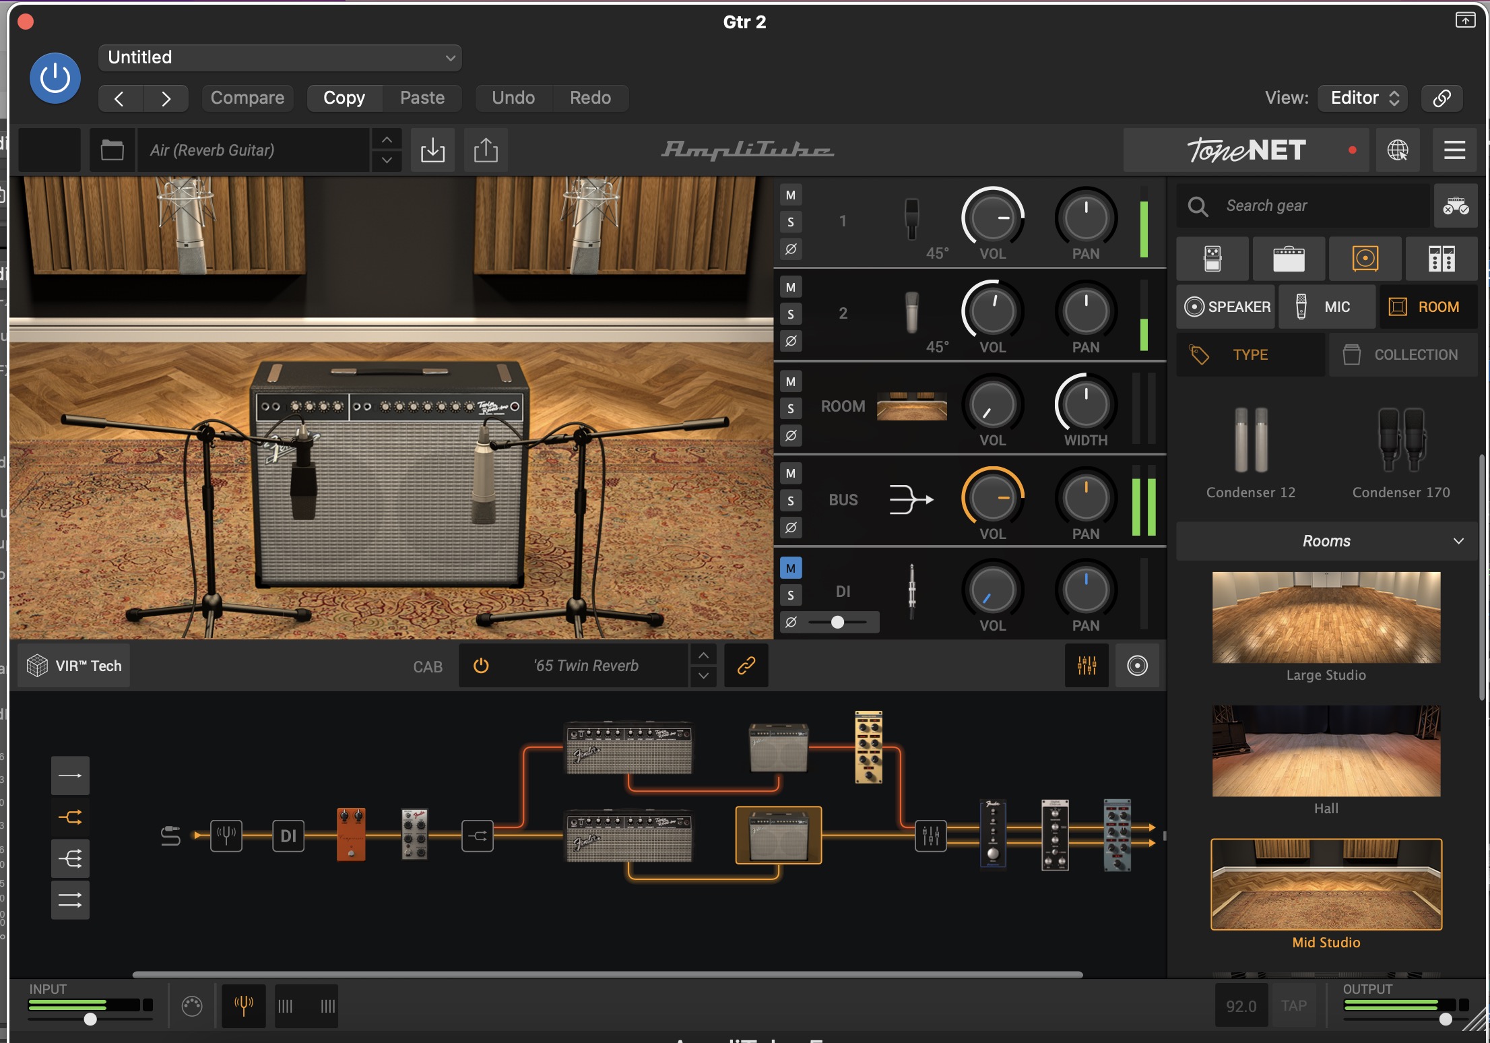This screenshot has height=1043, width=1490.
Task: Toggle the plugin power bypass button
Action: [x=55, y=79]
